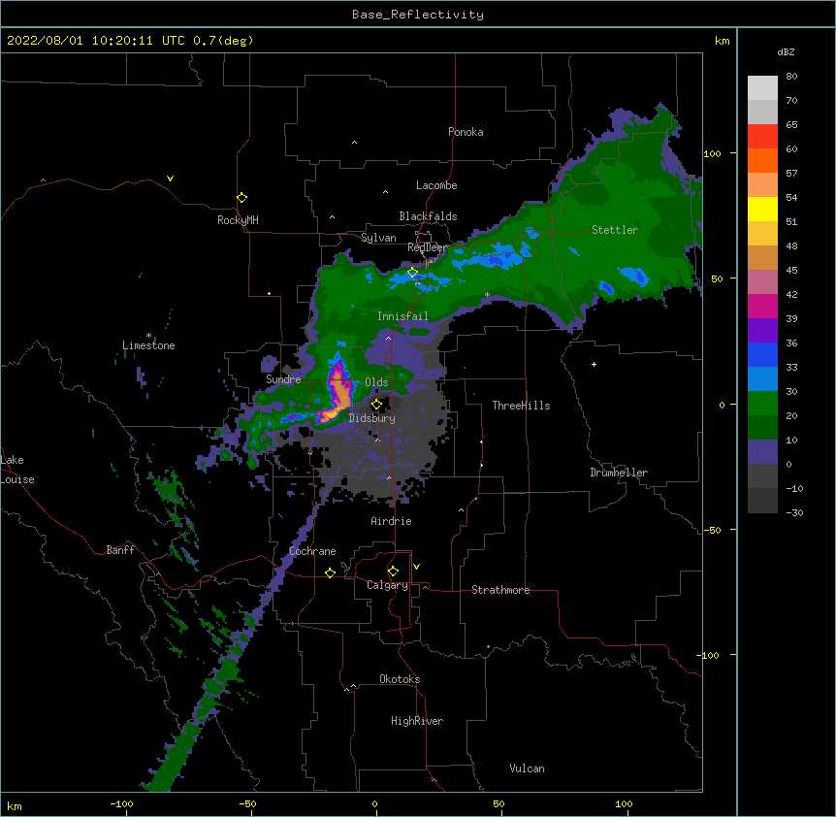The height and width of the screenshot is (817, 836).
Task: Select the Vulcan label
Action: point(527,768)
